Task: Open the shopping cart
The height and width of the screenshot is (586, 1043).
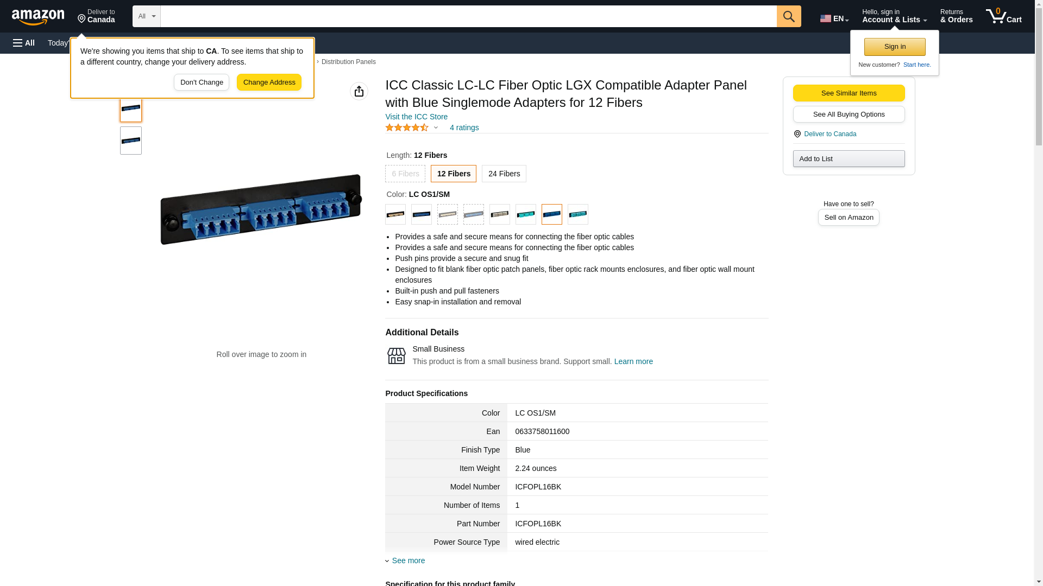Action: (1003, 16)
